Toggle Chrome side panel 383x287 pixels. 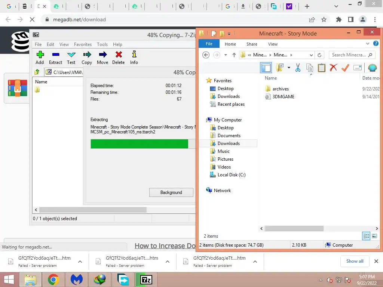[x=350, y=19]
